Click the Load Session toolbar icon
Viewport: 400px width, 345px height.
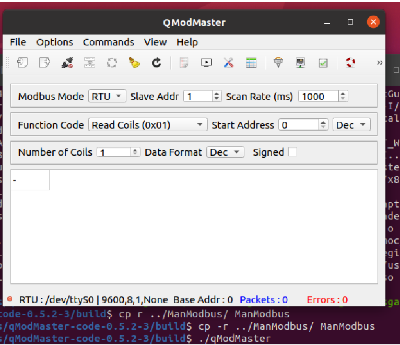pyautogui.click(x=22, y=63)
